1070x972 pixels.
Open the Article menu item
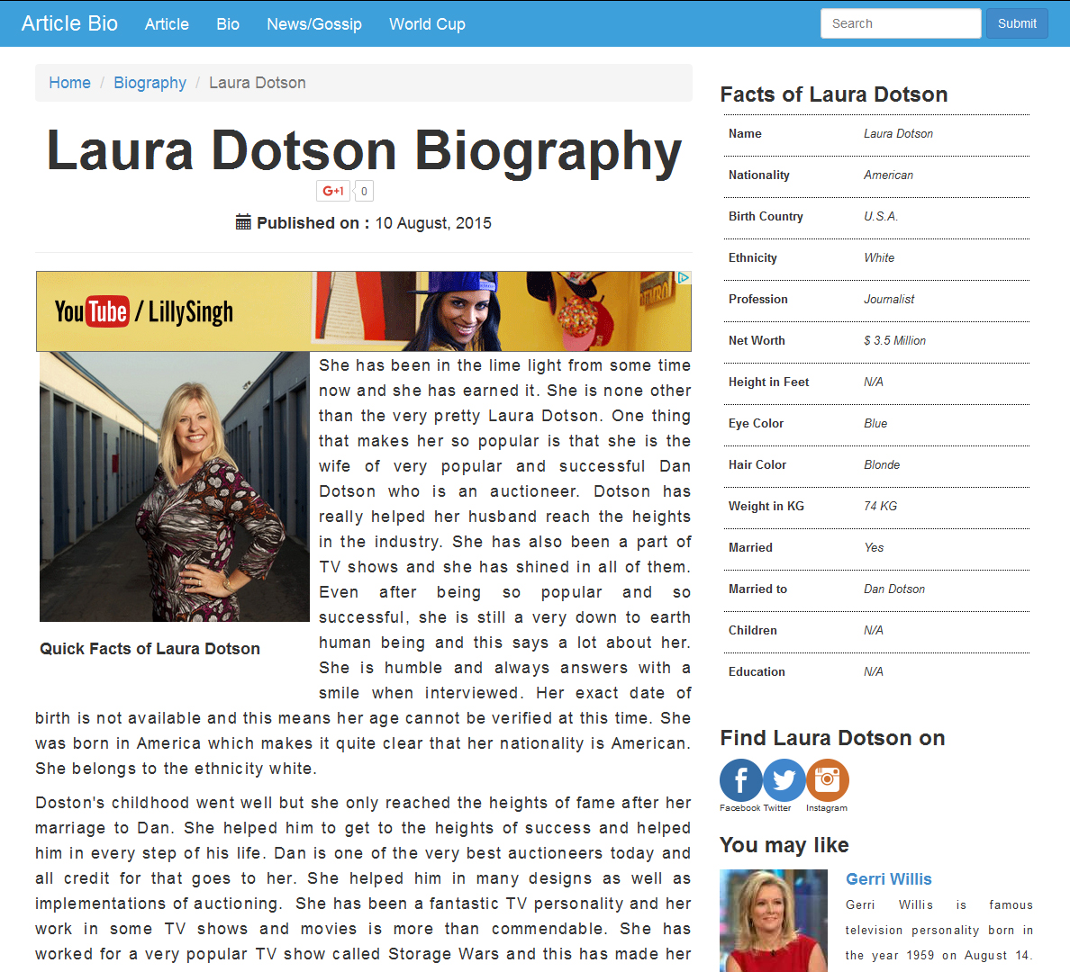pyautogui.click(x=167, y=24)
